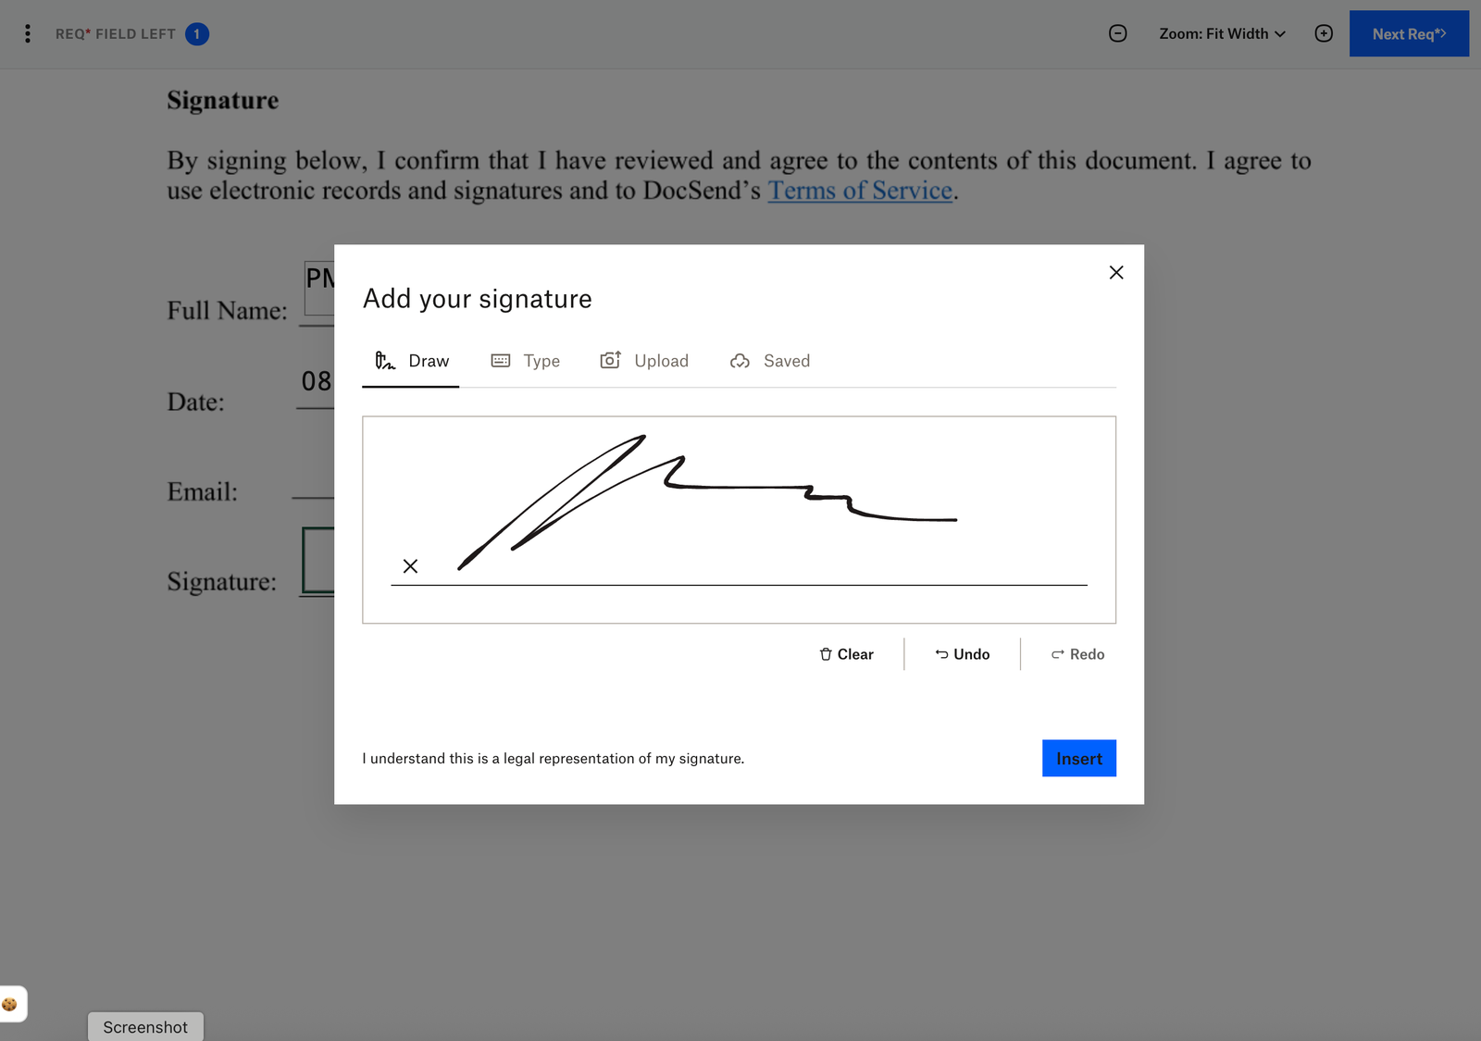
Task: Click the keyboard icon next to Type
Action: point(501,360)
